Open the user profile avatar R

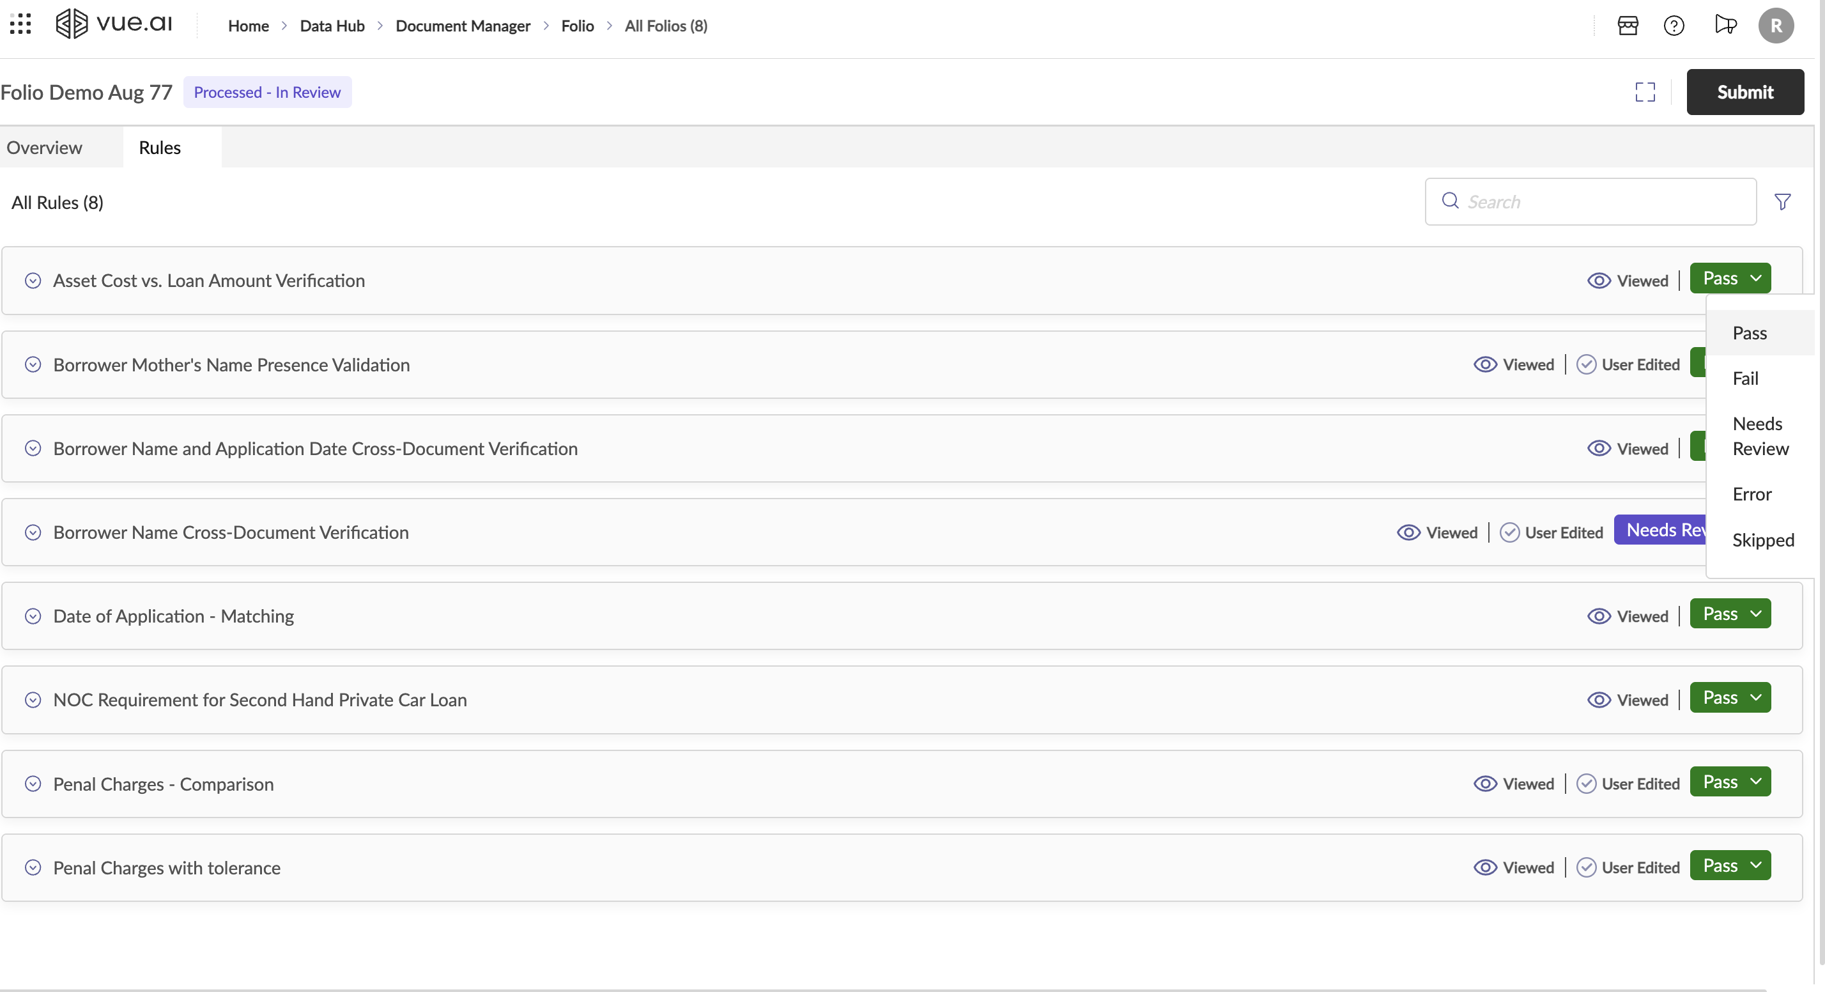pos(1775,26)
